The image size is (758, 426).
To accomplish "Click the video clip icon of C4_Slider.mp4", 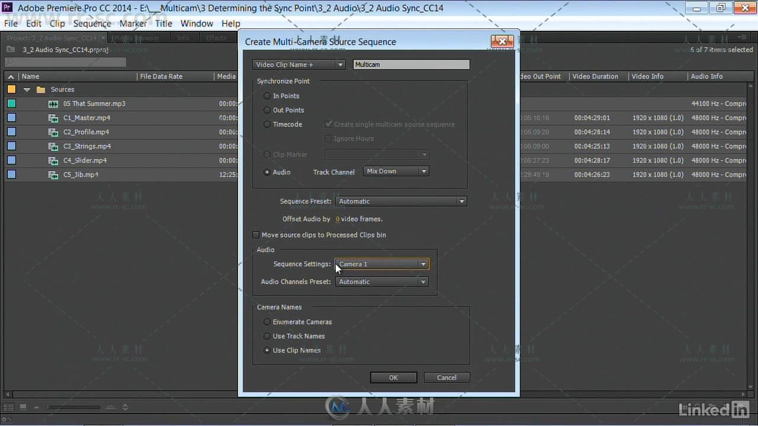I will [53, 160].
